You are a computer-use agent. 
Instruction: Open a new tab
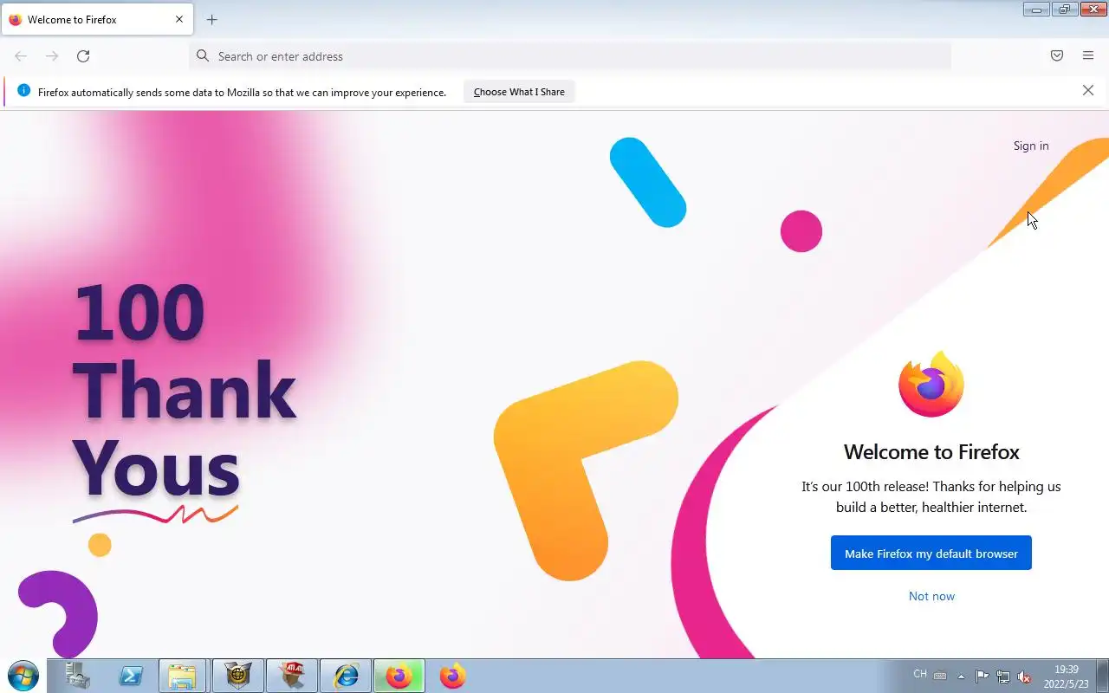click(x=211, y=19)
